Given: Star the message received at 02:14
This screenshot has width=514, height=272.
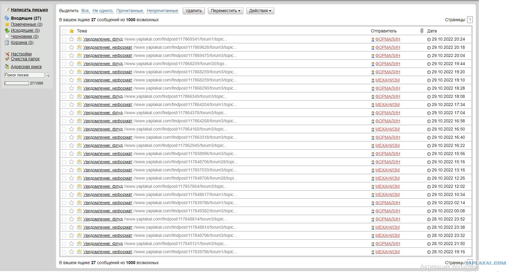Looking at the screenshot, I should click(x=72, y=203).
